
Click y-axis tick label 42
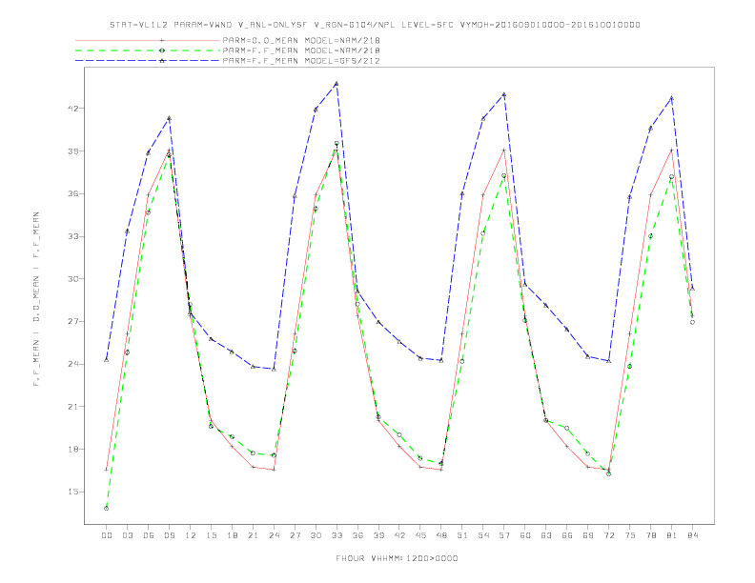pyautogui.click(x=72, y=109)
